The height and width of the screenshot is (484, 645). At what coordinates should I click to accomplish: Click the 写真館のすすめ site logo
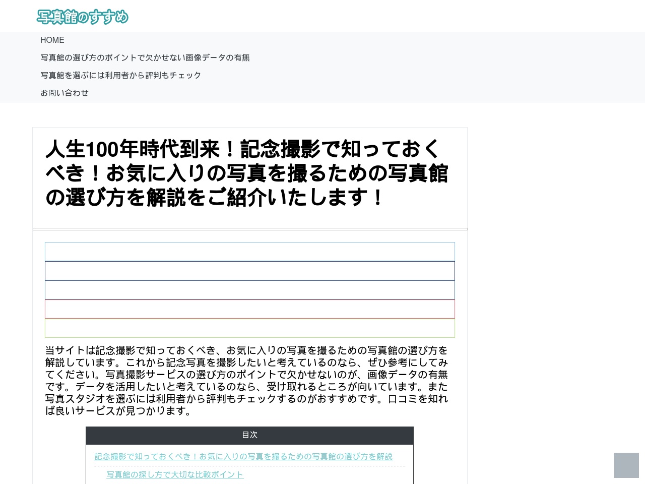click(x=83, y=17)
